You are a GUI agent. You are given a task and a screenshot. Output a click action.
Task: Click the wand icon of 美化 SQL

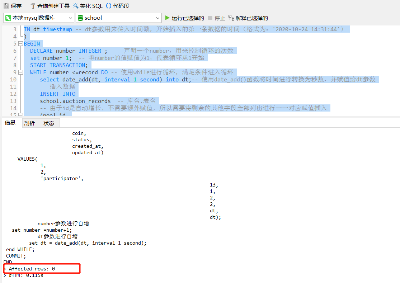[76, 6]
